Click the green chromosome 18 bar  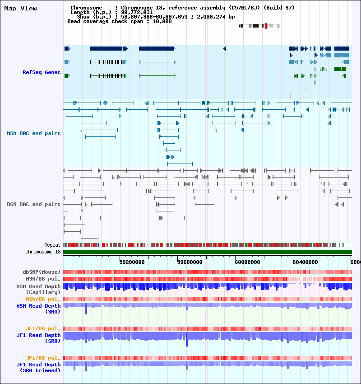208,252
